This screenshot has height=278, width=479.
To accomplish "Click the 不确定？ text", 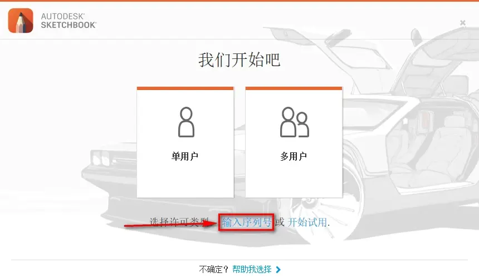I will pos(213,270).
